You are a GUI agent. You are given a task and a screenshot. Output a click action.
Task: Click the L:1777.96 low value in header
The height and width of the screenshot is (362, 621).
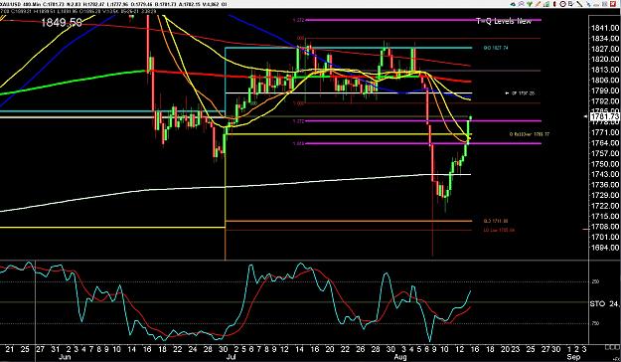click(117, 4)
